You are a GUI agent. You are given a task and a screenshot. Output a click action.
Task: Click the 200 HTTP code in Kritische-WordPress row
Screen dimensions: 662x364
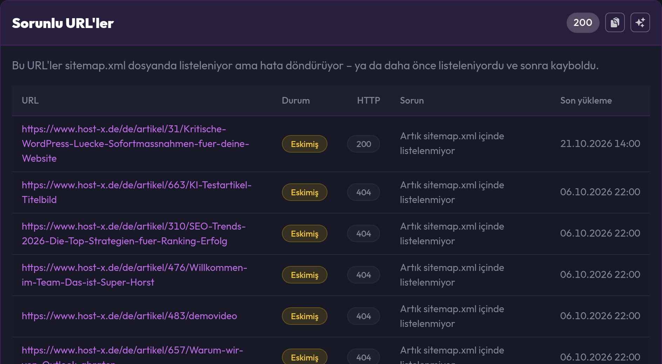coord(364,144)
